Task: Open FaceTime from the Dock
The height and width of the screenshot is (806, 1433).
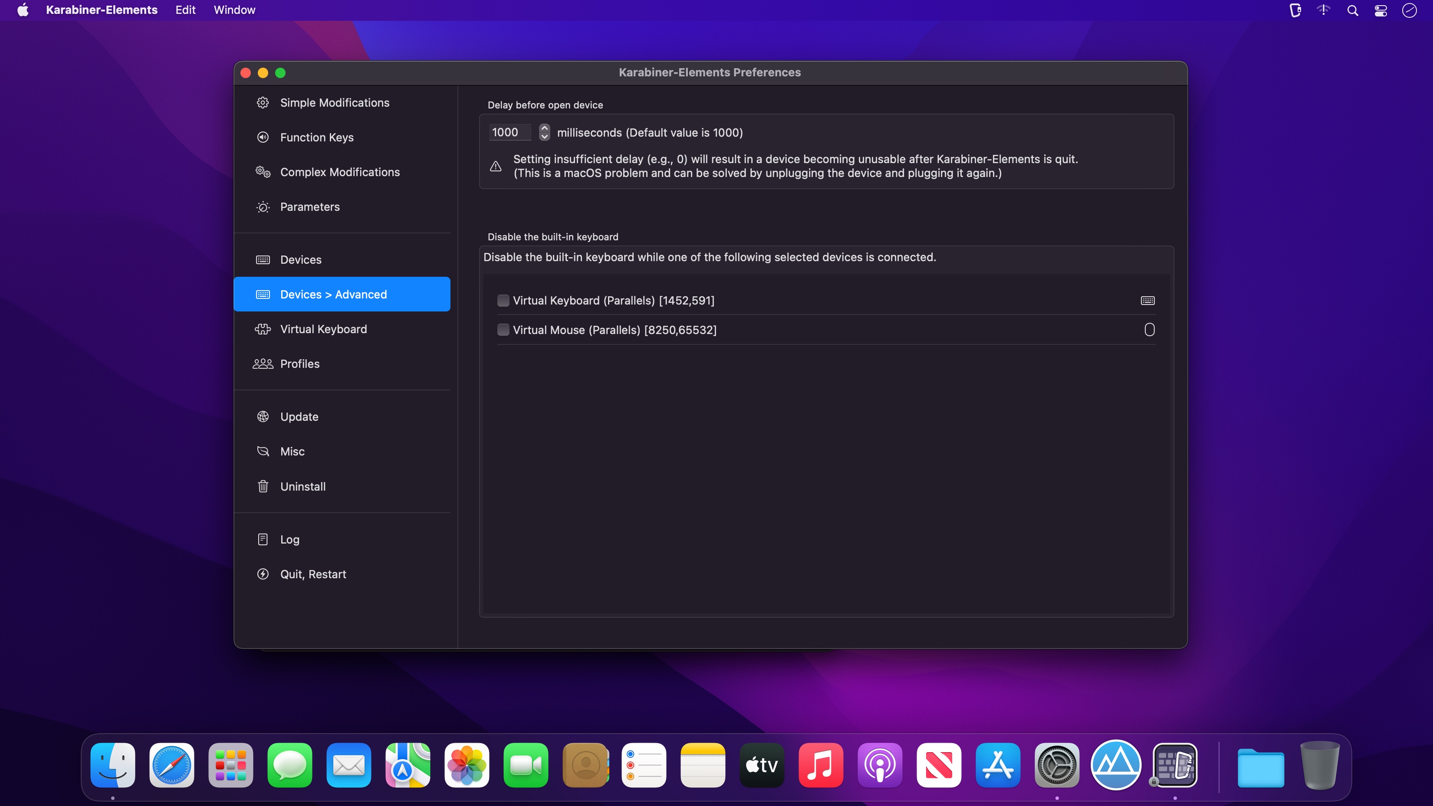Action: tap(526, 765)
